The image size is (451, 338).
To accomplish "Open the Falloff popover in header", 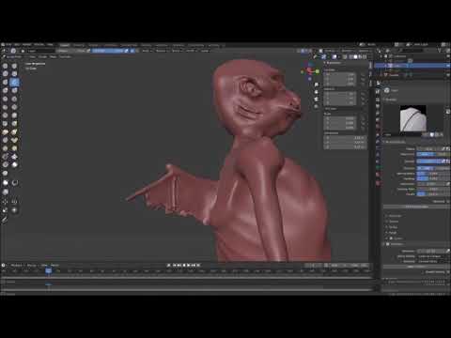I will pyautogui.click(x=191, y=51).
